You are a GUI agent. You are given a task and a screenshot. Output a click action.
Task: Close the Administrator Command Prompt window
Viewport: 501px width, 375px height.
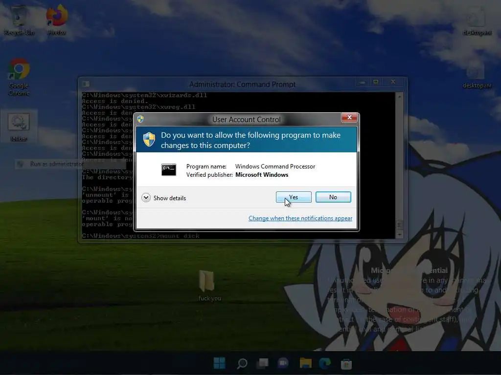point(393,82)
